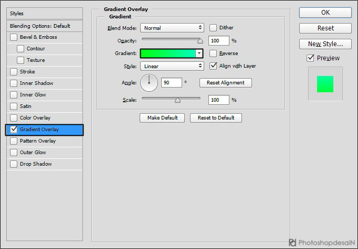358x249 pixels.
Task: Click the Reset Alignment button
Action: coord(225,83)
